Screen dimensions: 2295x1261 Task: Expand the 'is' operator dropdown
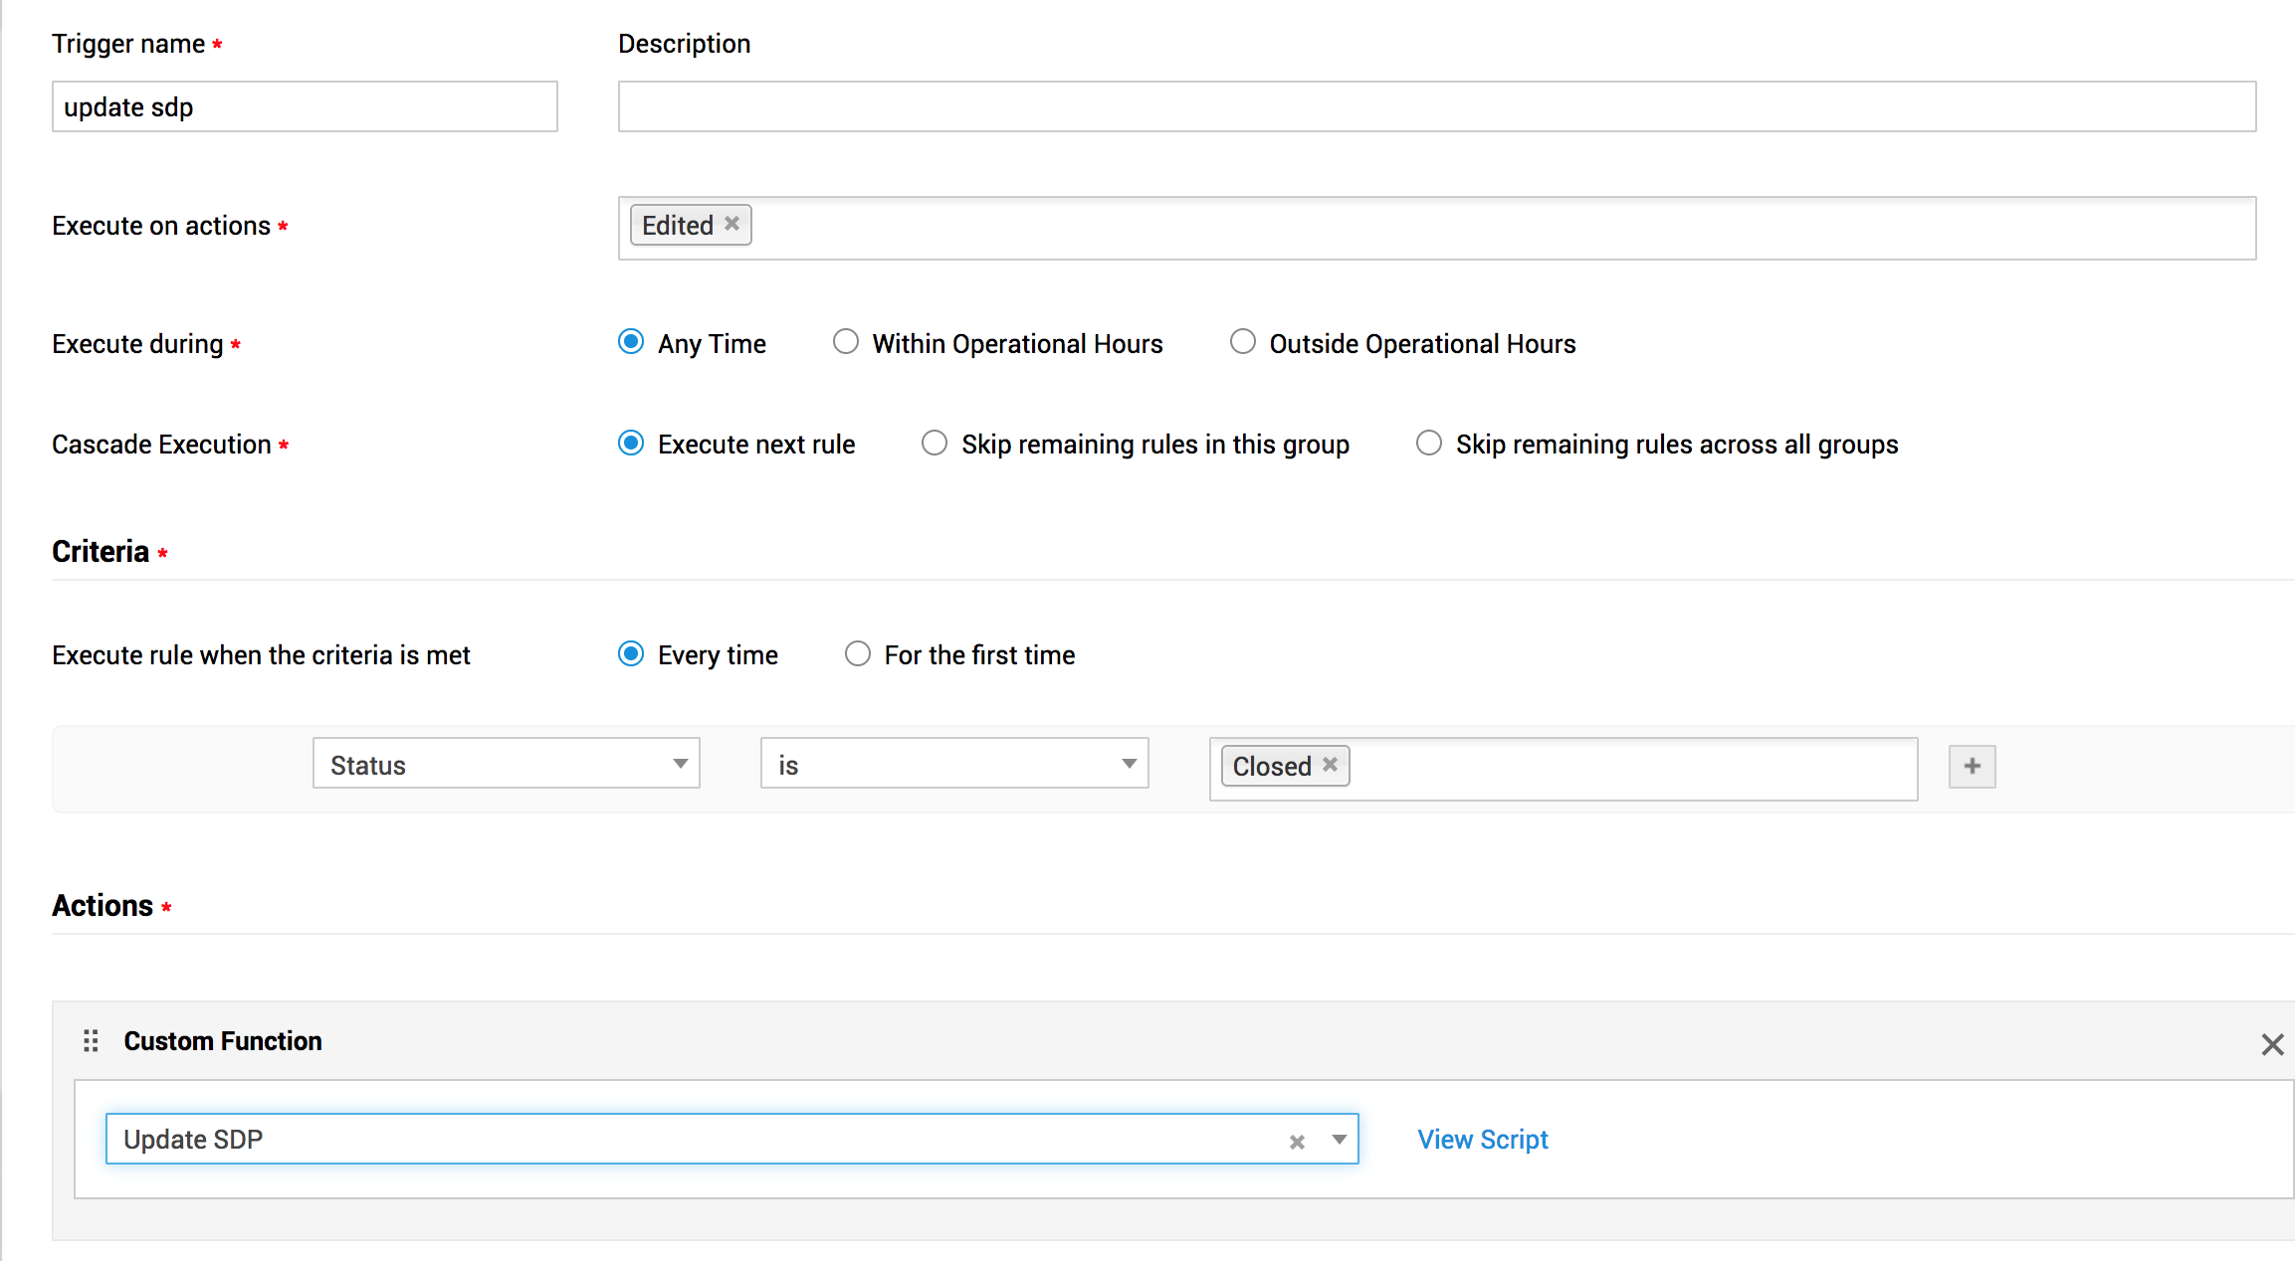click(x=953, y=764)
